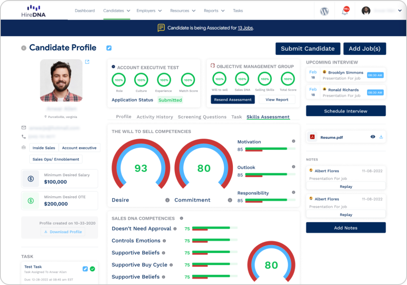Open candidate photo external link icon
The width and height of the screenshot is (407, 285).
click(x=87, y=61)
